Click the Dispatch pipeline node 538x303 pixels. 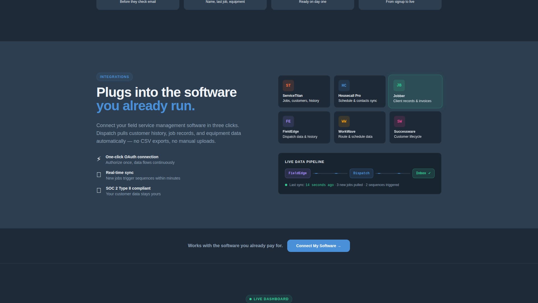[361, 173]
